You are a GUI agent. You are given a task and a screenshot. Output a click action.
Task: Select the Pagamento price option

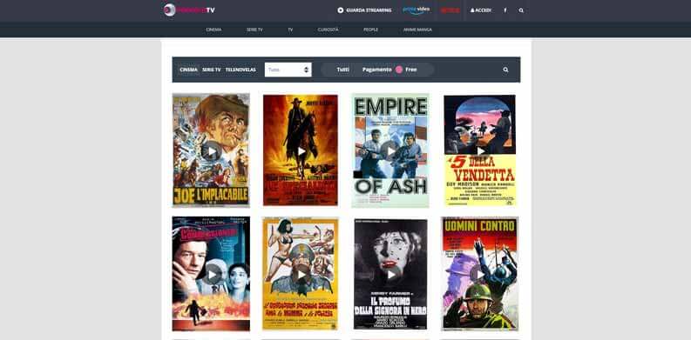tap(376, 70)
